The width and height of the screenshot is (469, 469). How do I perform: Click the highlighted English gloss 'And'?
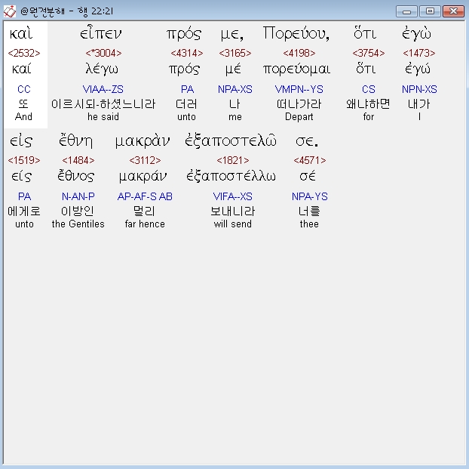pos(23,117)
